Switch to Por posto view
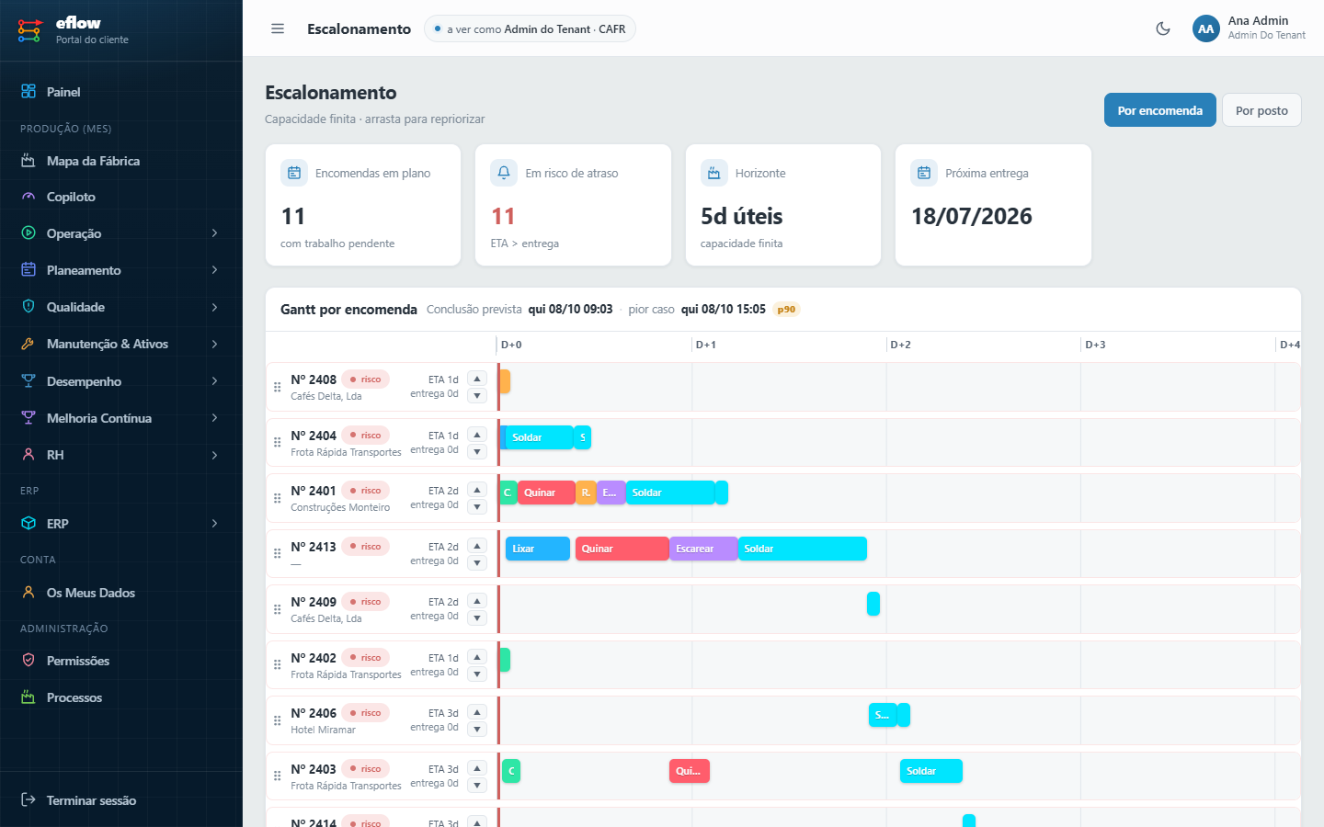 (x=1261, y=110)
